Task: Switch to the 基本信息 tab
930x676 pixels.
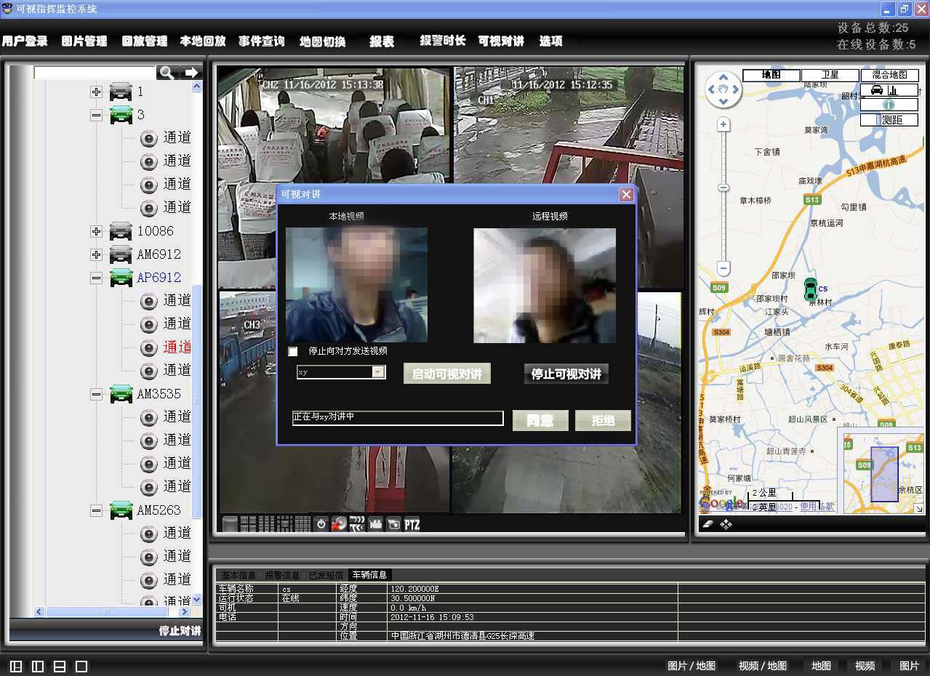Action: coord(238,575)
